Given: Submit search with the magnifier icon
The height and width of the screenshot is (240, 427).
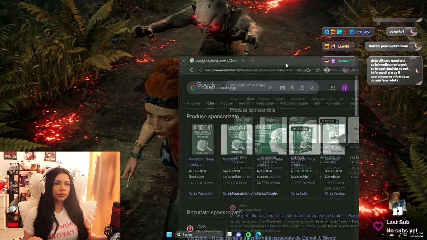Looking at the screenshot, I should point(312,88).
